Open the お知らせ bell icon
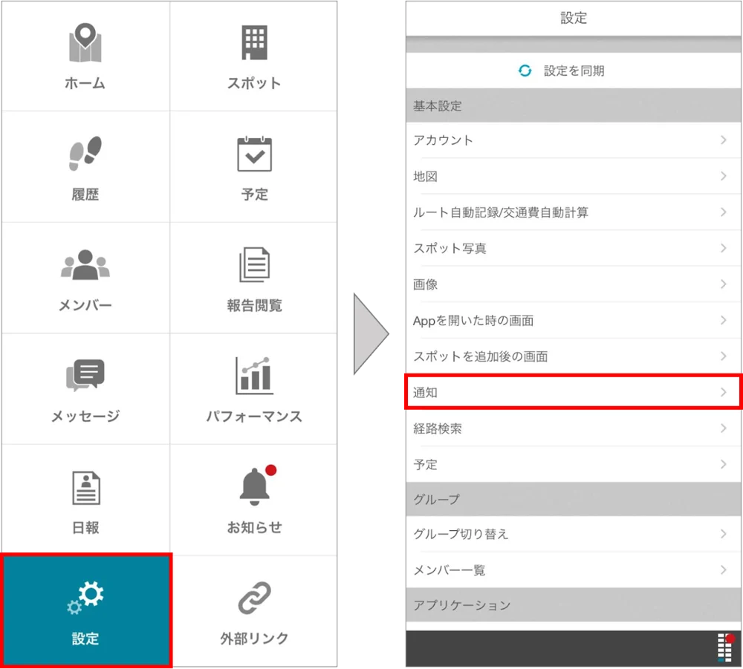Viewport: 743px width, 669px height. click(x=257, y=486)
